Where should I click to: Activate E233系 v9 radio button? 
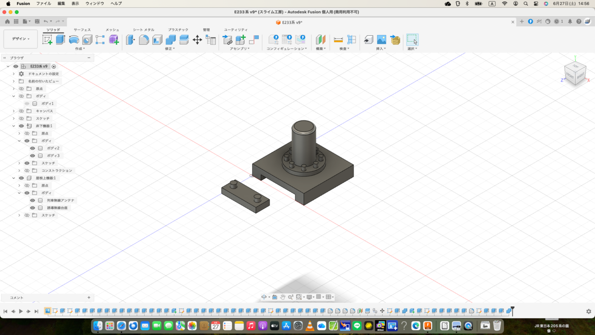pyautogui.click(x=54, y=66)
